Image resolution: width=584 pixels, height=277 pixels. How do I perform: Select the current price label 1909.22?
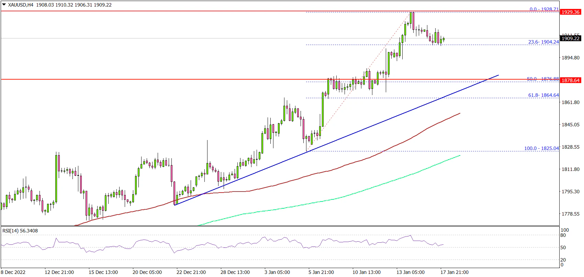[x=570, y=38]
